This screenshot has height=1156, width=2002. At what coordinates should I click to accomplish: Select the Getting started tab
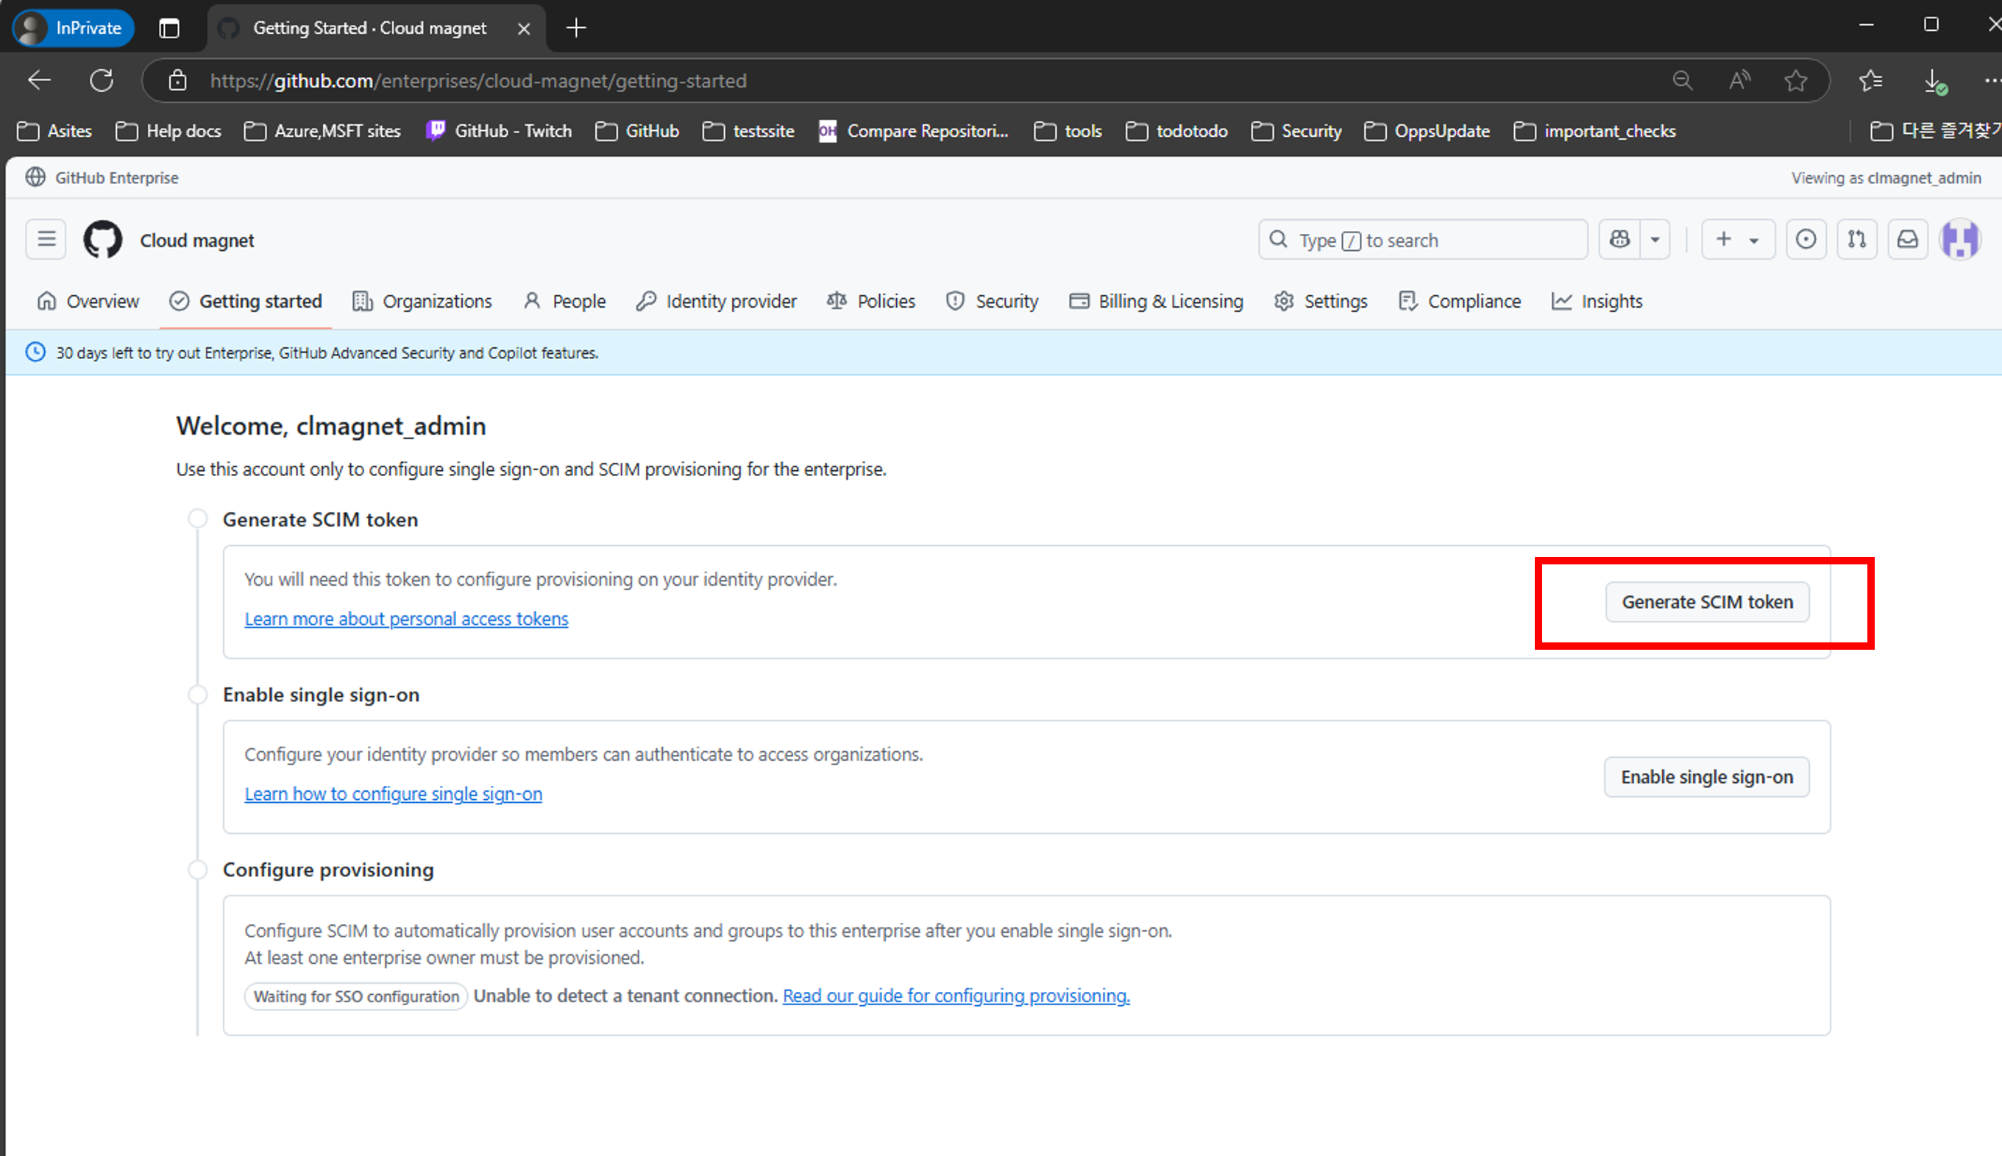[246, 301]
